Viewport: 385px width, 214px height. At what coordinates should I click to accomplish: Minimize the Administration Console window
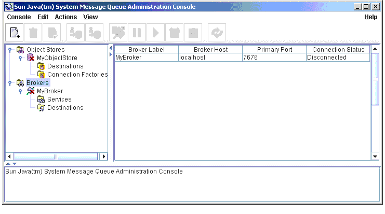pos(357,7)
